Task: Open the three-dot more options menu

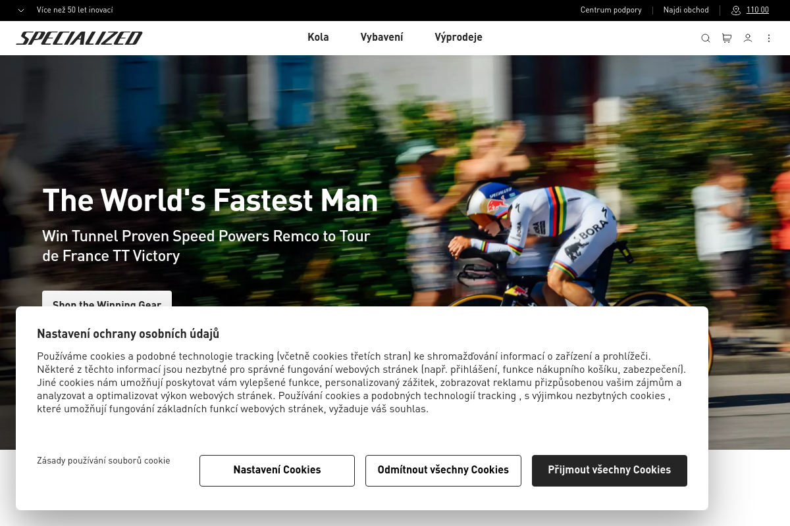Action: 769,38
